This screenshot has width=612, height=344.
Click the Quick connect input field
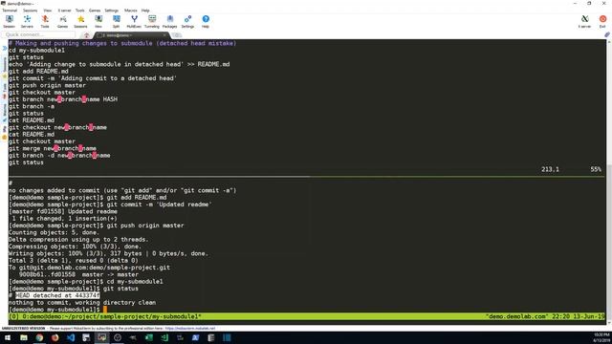click(x=38, y=34)
